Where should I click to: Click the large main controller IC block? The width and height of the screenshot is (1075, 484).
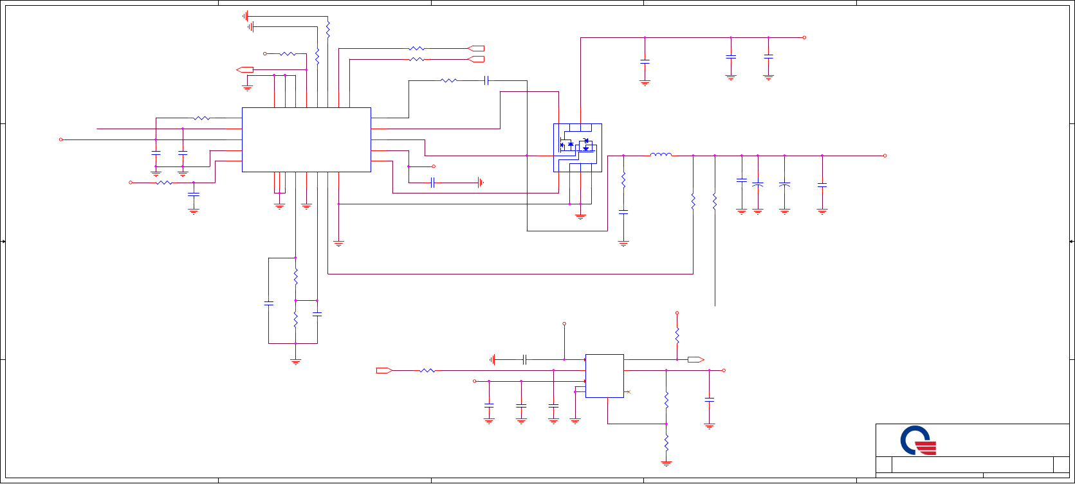point(306,139)
